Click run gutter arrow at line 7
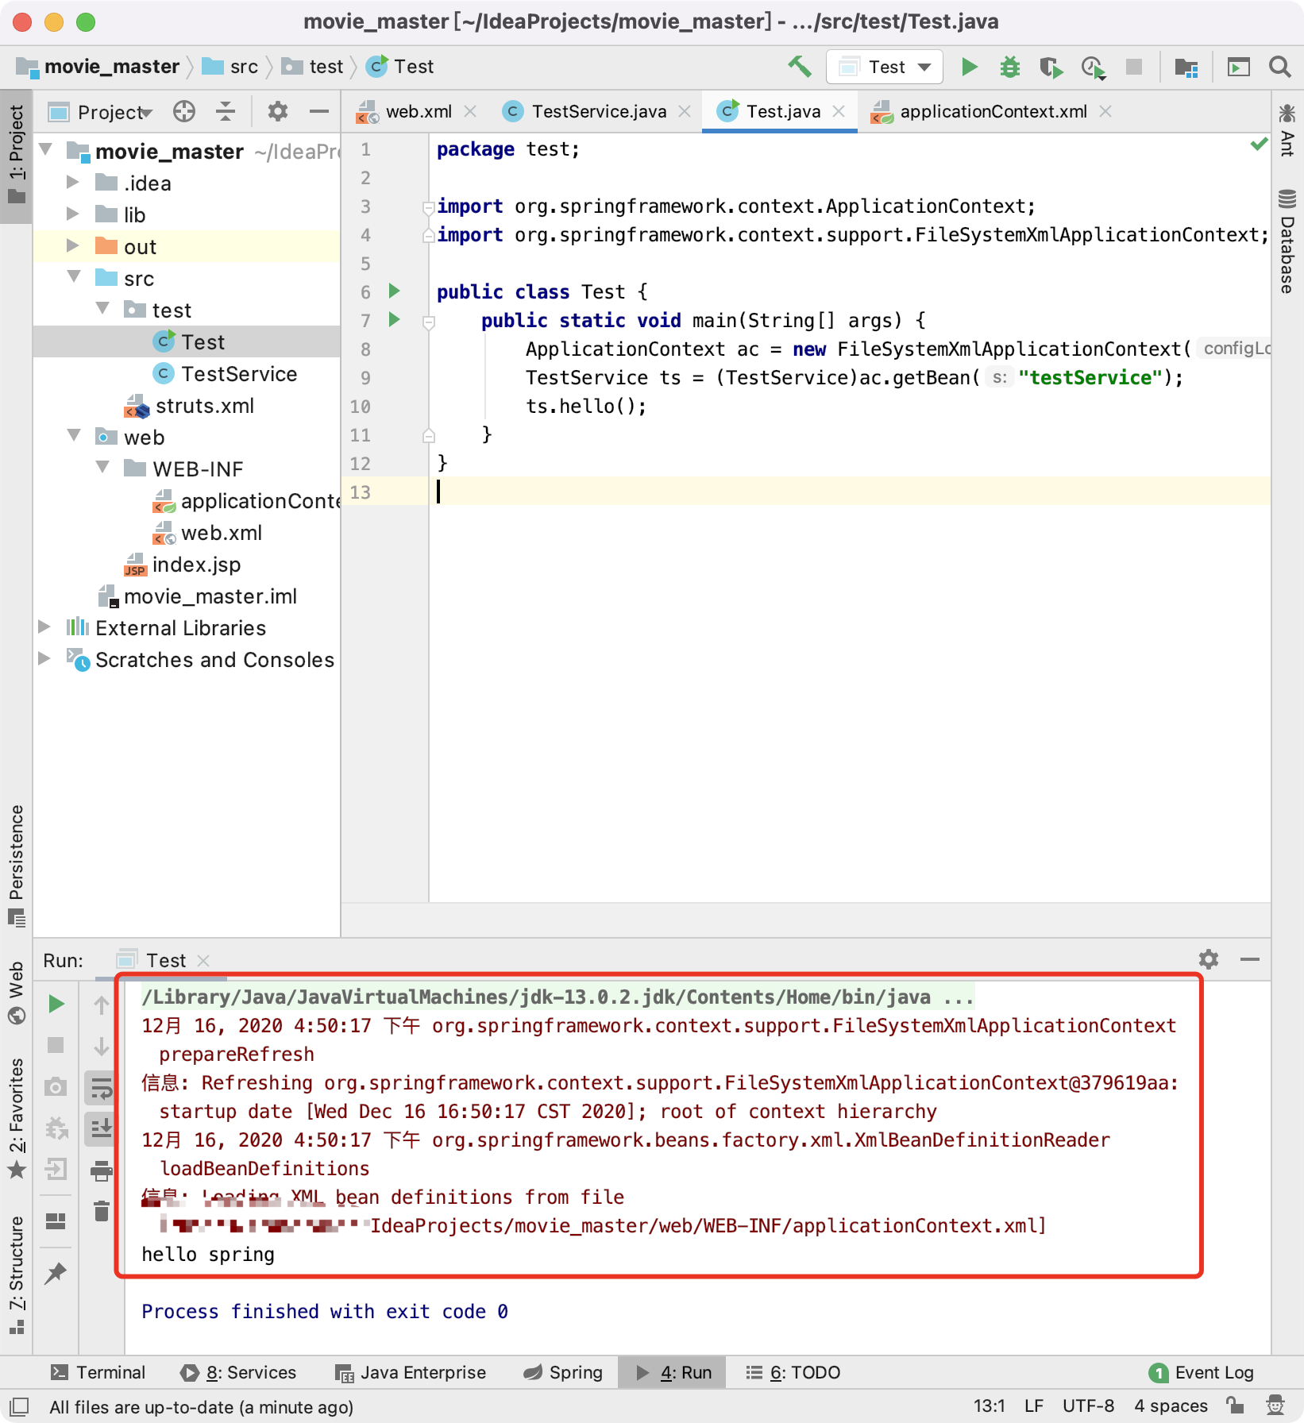The width and height of the screenshot is (1304, 1423). (x=394, y=320)
